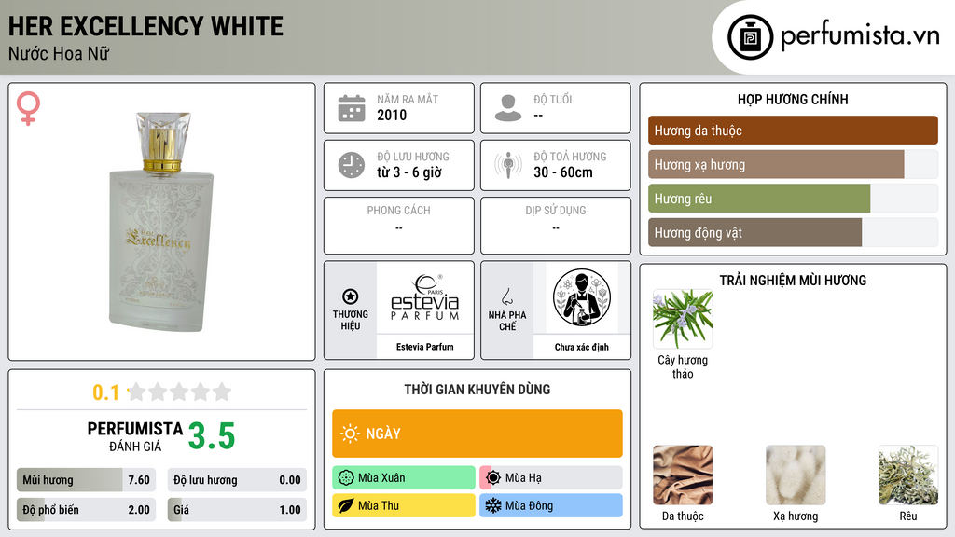This screenshot has width=955, height=537.
Task: Click the sun icon in the Ngày bar
Action: point(350,434)
